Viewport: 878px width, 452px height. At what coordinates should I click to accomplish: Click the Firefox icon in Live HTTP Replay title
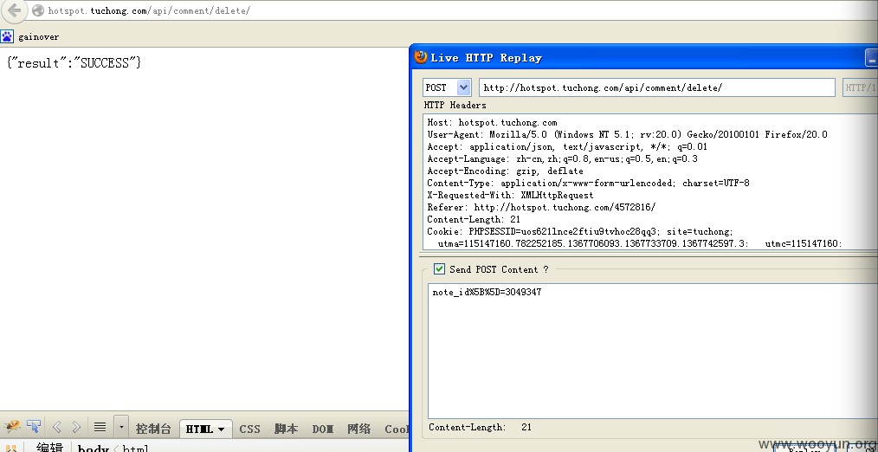coord(421,57)
